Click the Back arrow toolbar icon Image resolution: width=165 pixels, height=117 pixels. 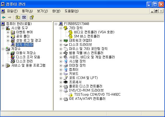tap(4, 17)
